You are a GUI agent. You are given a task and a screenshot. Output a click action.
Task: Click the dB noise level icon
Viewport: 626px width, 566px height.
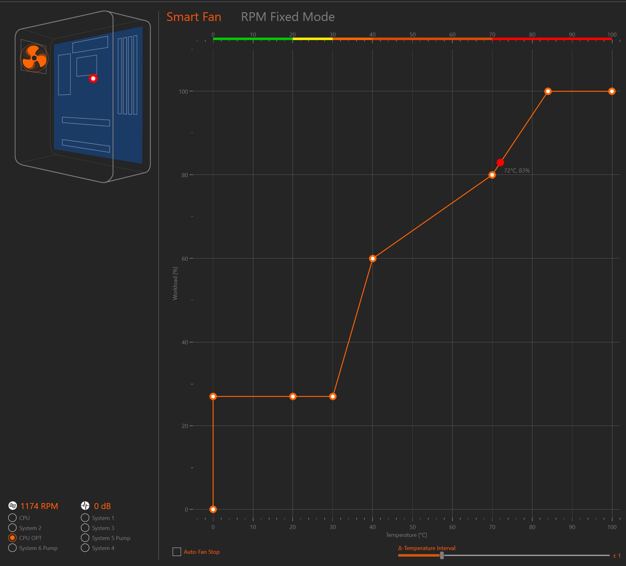pyautogui.click(x=85, y=506)
